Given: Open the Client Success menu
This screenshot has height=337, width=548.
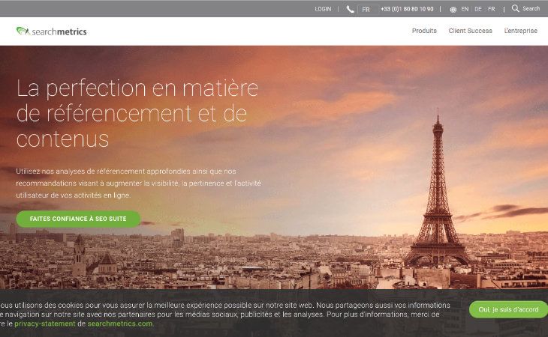Looking at the screenshot, I should point(470,31).
